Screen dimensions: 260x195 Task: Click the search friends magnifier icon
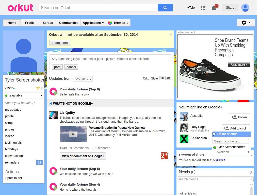point(251,179)
